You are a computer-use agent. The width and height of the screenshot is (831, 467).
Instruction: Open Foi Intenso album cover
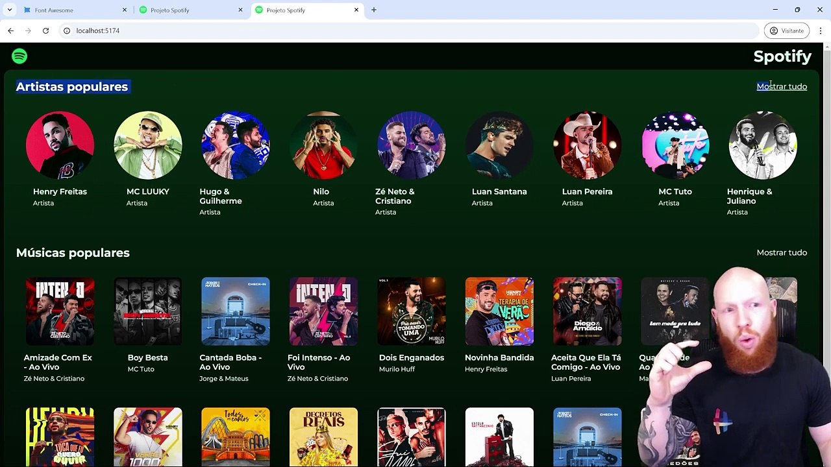323,311
